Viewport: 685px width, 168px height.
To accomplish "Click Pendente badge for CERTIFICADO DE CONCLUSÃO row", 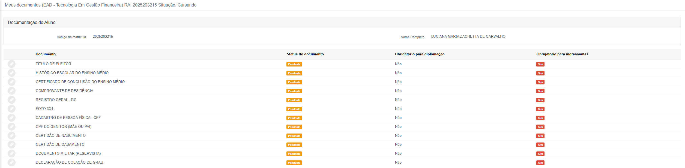I will 294,82.
